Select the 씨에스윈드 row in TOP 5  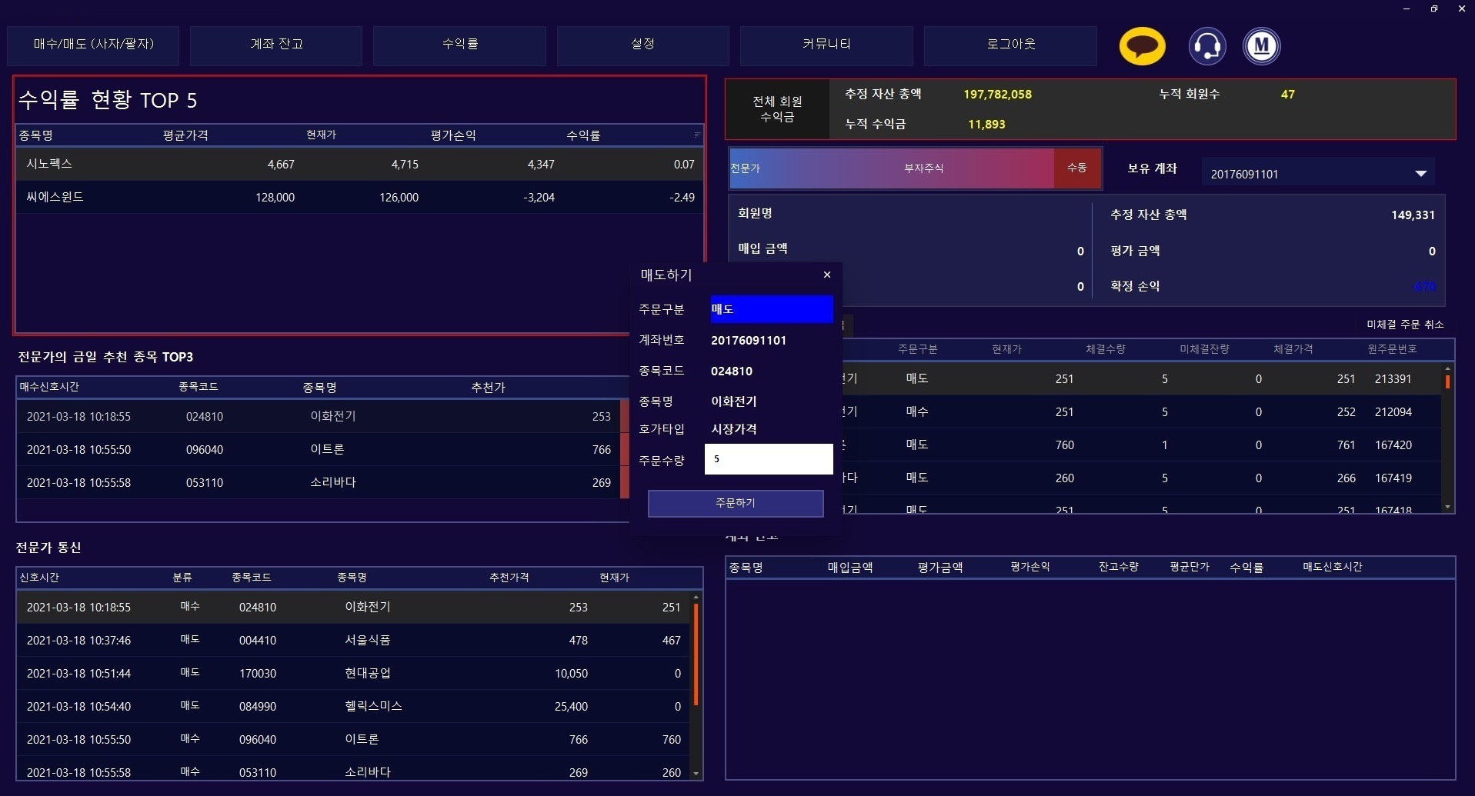[x=359, y=198]
